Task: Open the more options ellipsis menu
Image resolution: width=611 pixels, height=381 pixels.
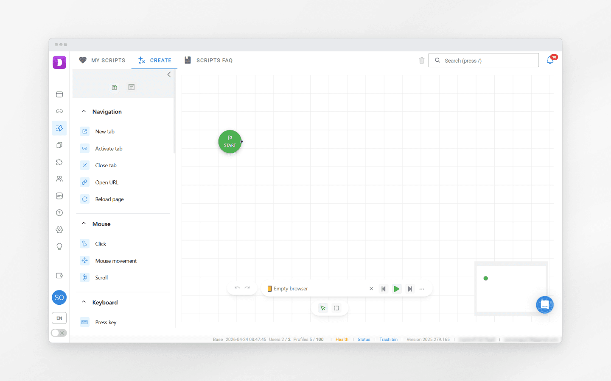Action: (422, 289)
